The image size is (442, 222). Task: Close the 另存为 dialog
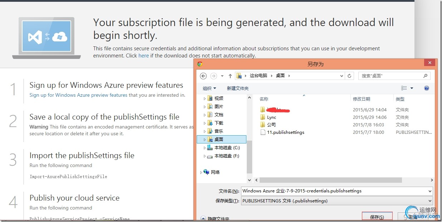point(429,63)
